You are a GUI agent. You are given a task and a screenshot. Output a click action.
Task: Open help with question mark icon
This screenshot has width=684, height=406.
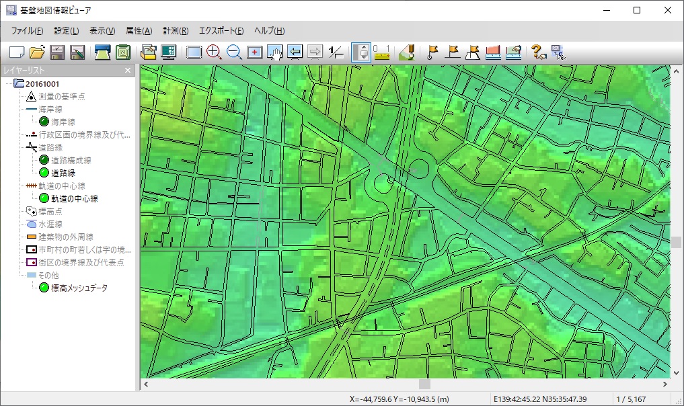tap(539, 52)
